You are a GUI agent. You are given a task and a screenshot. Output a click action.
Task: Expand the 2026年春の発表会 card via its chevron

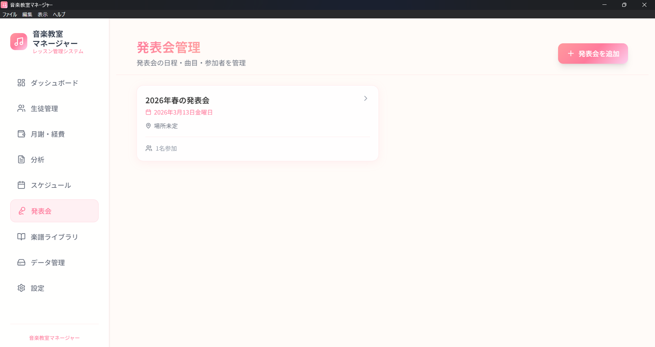tap(365, 98)
